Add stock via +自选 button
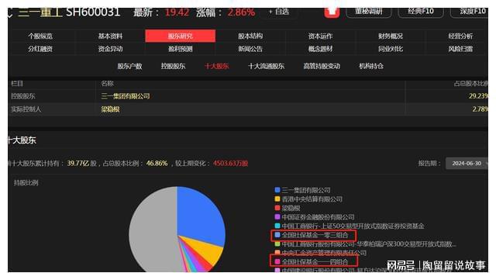The height and width of the screenshot is (280, 496). 279,12
